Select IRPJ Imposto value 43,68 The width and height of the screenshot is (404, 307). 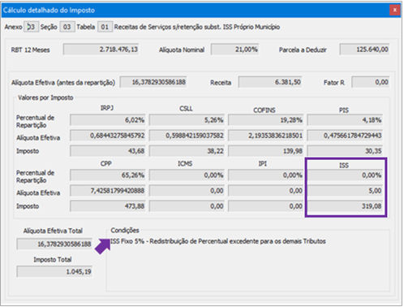pos(108,151)
